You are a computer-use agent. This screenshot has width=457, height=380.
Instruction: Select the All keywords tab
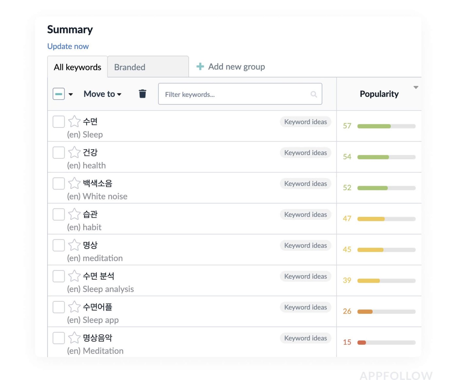[x=77, y=67]
